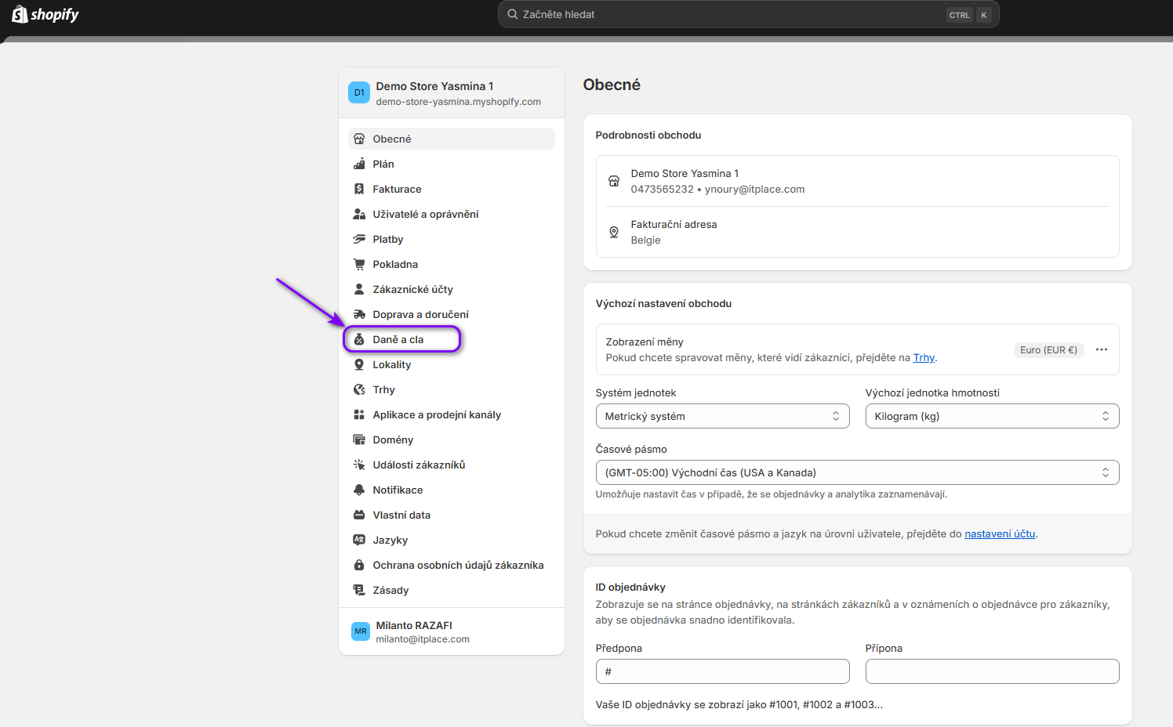
Task: Click the Plán chart icon in sidebar
Action: click(x=359, y=164)
